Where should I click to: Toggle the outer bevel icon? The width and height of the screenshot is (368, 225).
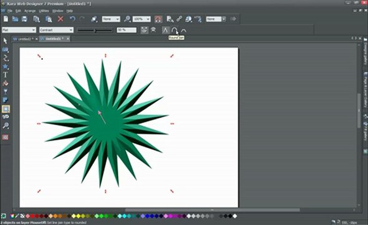click(x=144, y=30)
